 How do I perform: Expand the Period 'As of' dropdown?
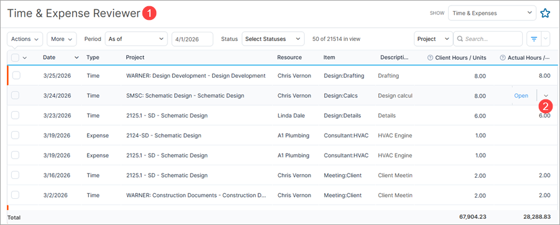click(x=136, y=39)
